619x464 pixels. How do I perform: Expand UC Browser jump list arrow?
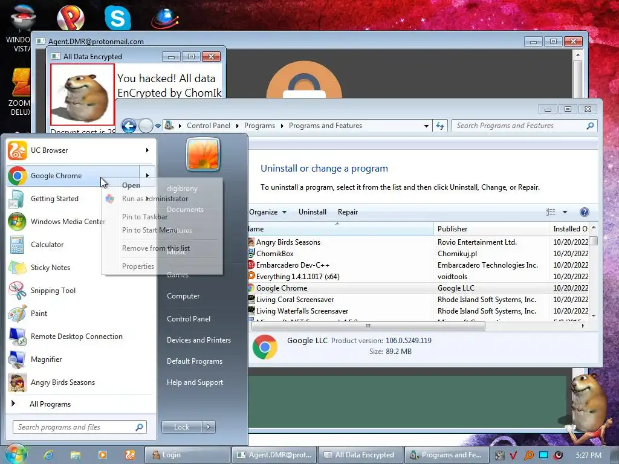(x=147, y=150)
